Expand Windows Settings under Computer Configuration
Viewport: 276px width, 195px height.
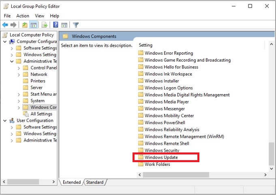(x=12, y=55)
